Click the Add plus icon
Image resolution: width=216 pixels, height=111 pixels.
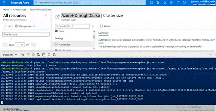[x=6, y=26]
